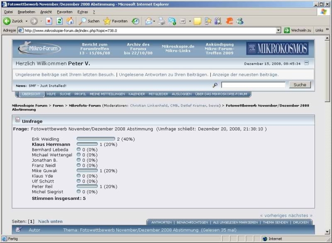Click into the forum search text field
332x243 pixels.
click(x=253, y=85)
